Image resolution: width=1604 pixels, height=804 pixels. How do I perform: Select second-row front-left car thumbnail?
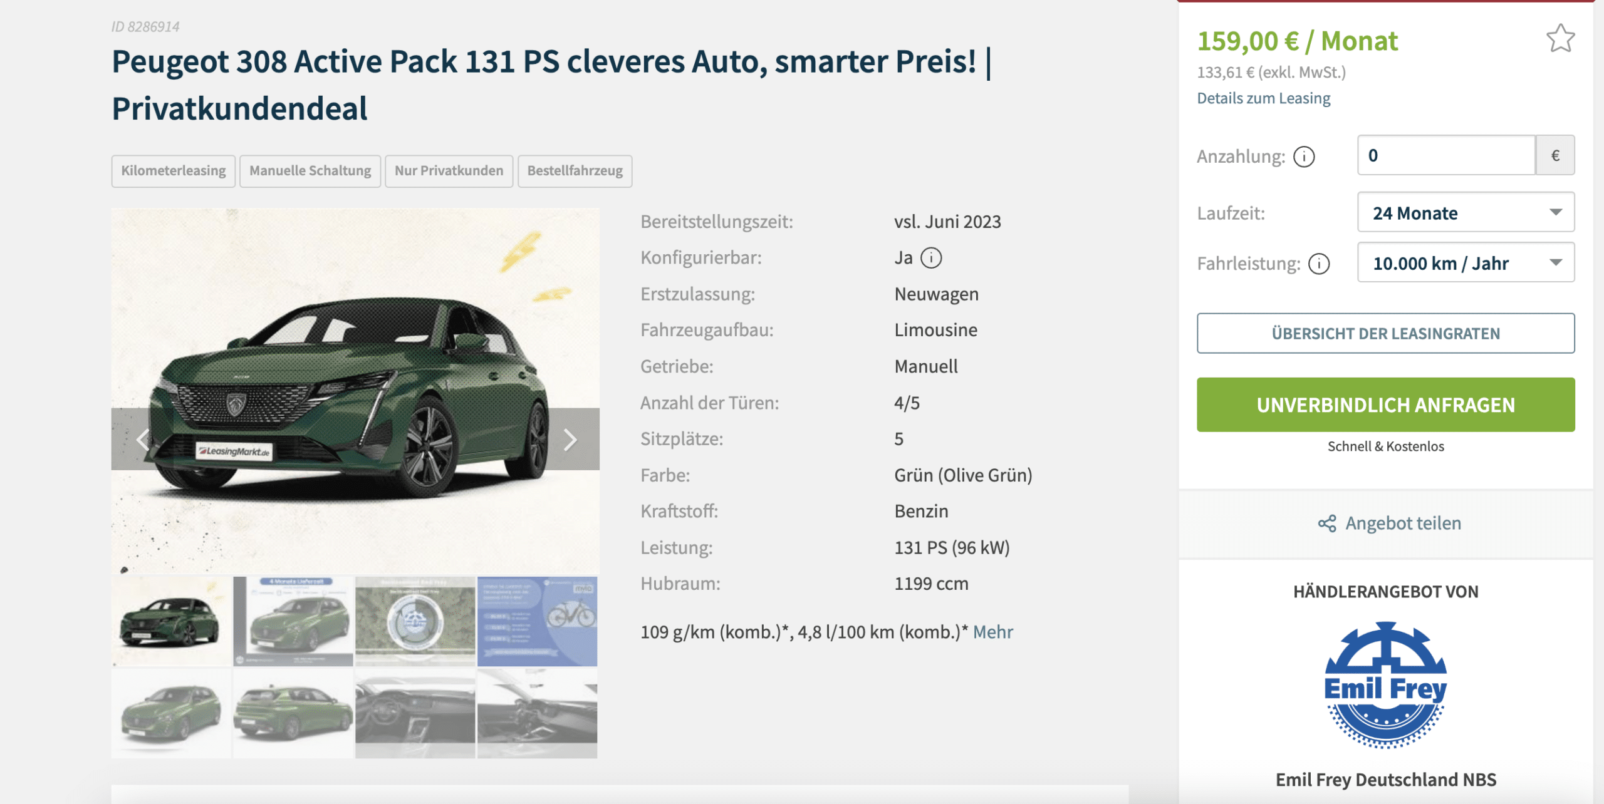[171, 713]
